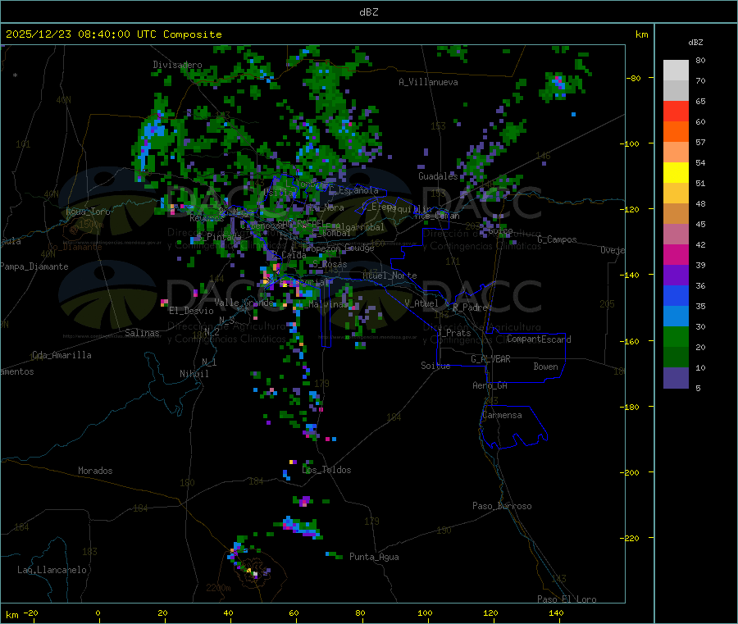
Task: Click the km unit label at bottom left
Action: point(11,615)
